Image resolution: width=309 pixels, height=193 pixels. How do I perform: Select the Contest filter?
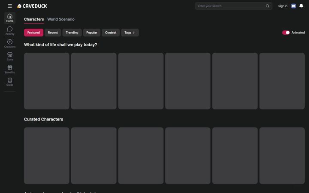pos(111,33)
